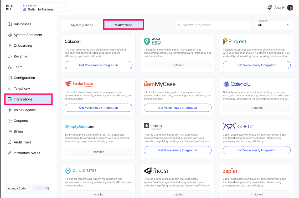Click the Telephony phone icon
299x198 pixels.
tap(9, 88)
